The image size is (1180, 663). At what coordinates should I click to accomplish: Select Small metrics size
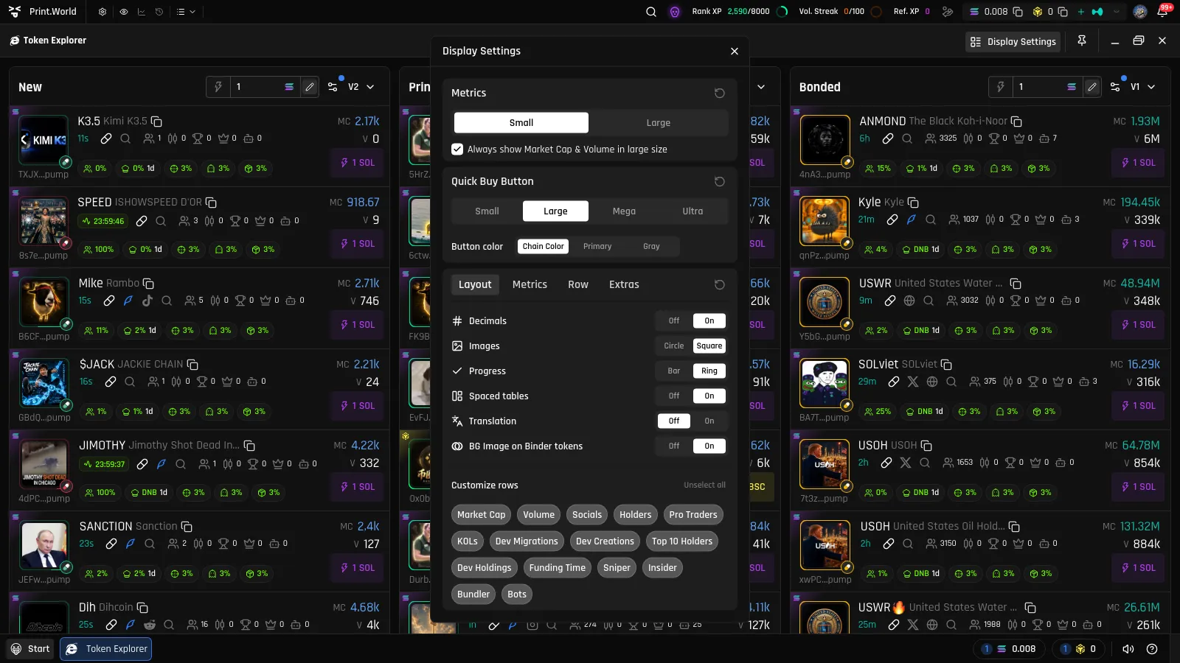click(521, 122)
